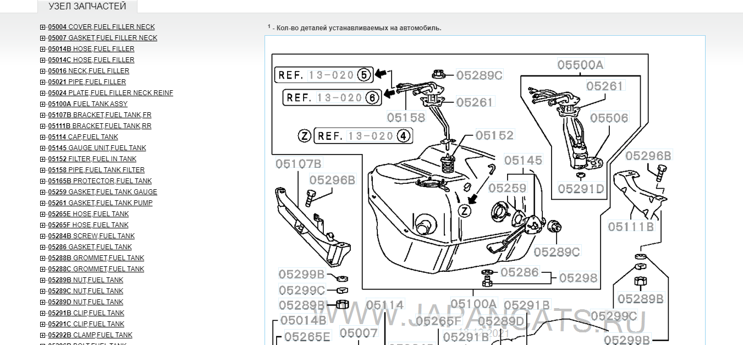Expand the 05100A FUEL TANK ASSY plus icon
The height and width of the screenshot is (345, 743).
click(43, 104)
